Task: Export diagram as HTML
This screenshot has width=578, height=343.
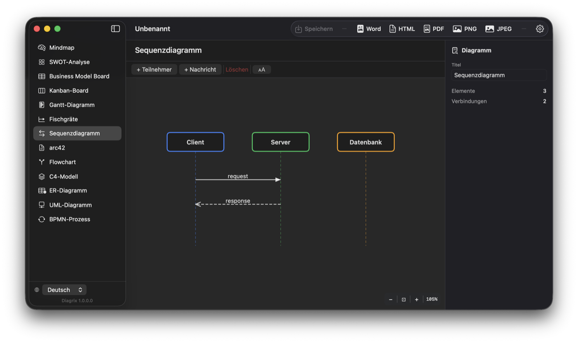Action: coord(402,29)
